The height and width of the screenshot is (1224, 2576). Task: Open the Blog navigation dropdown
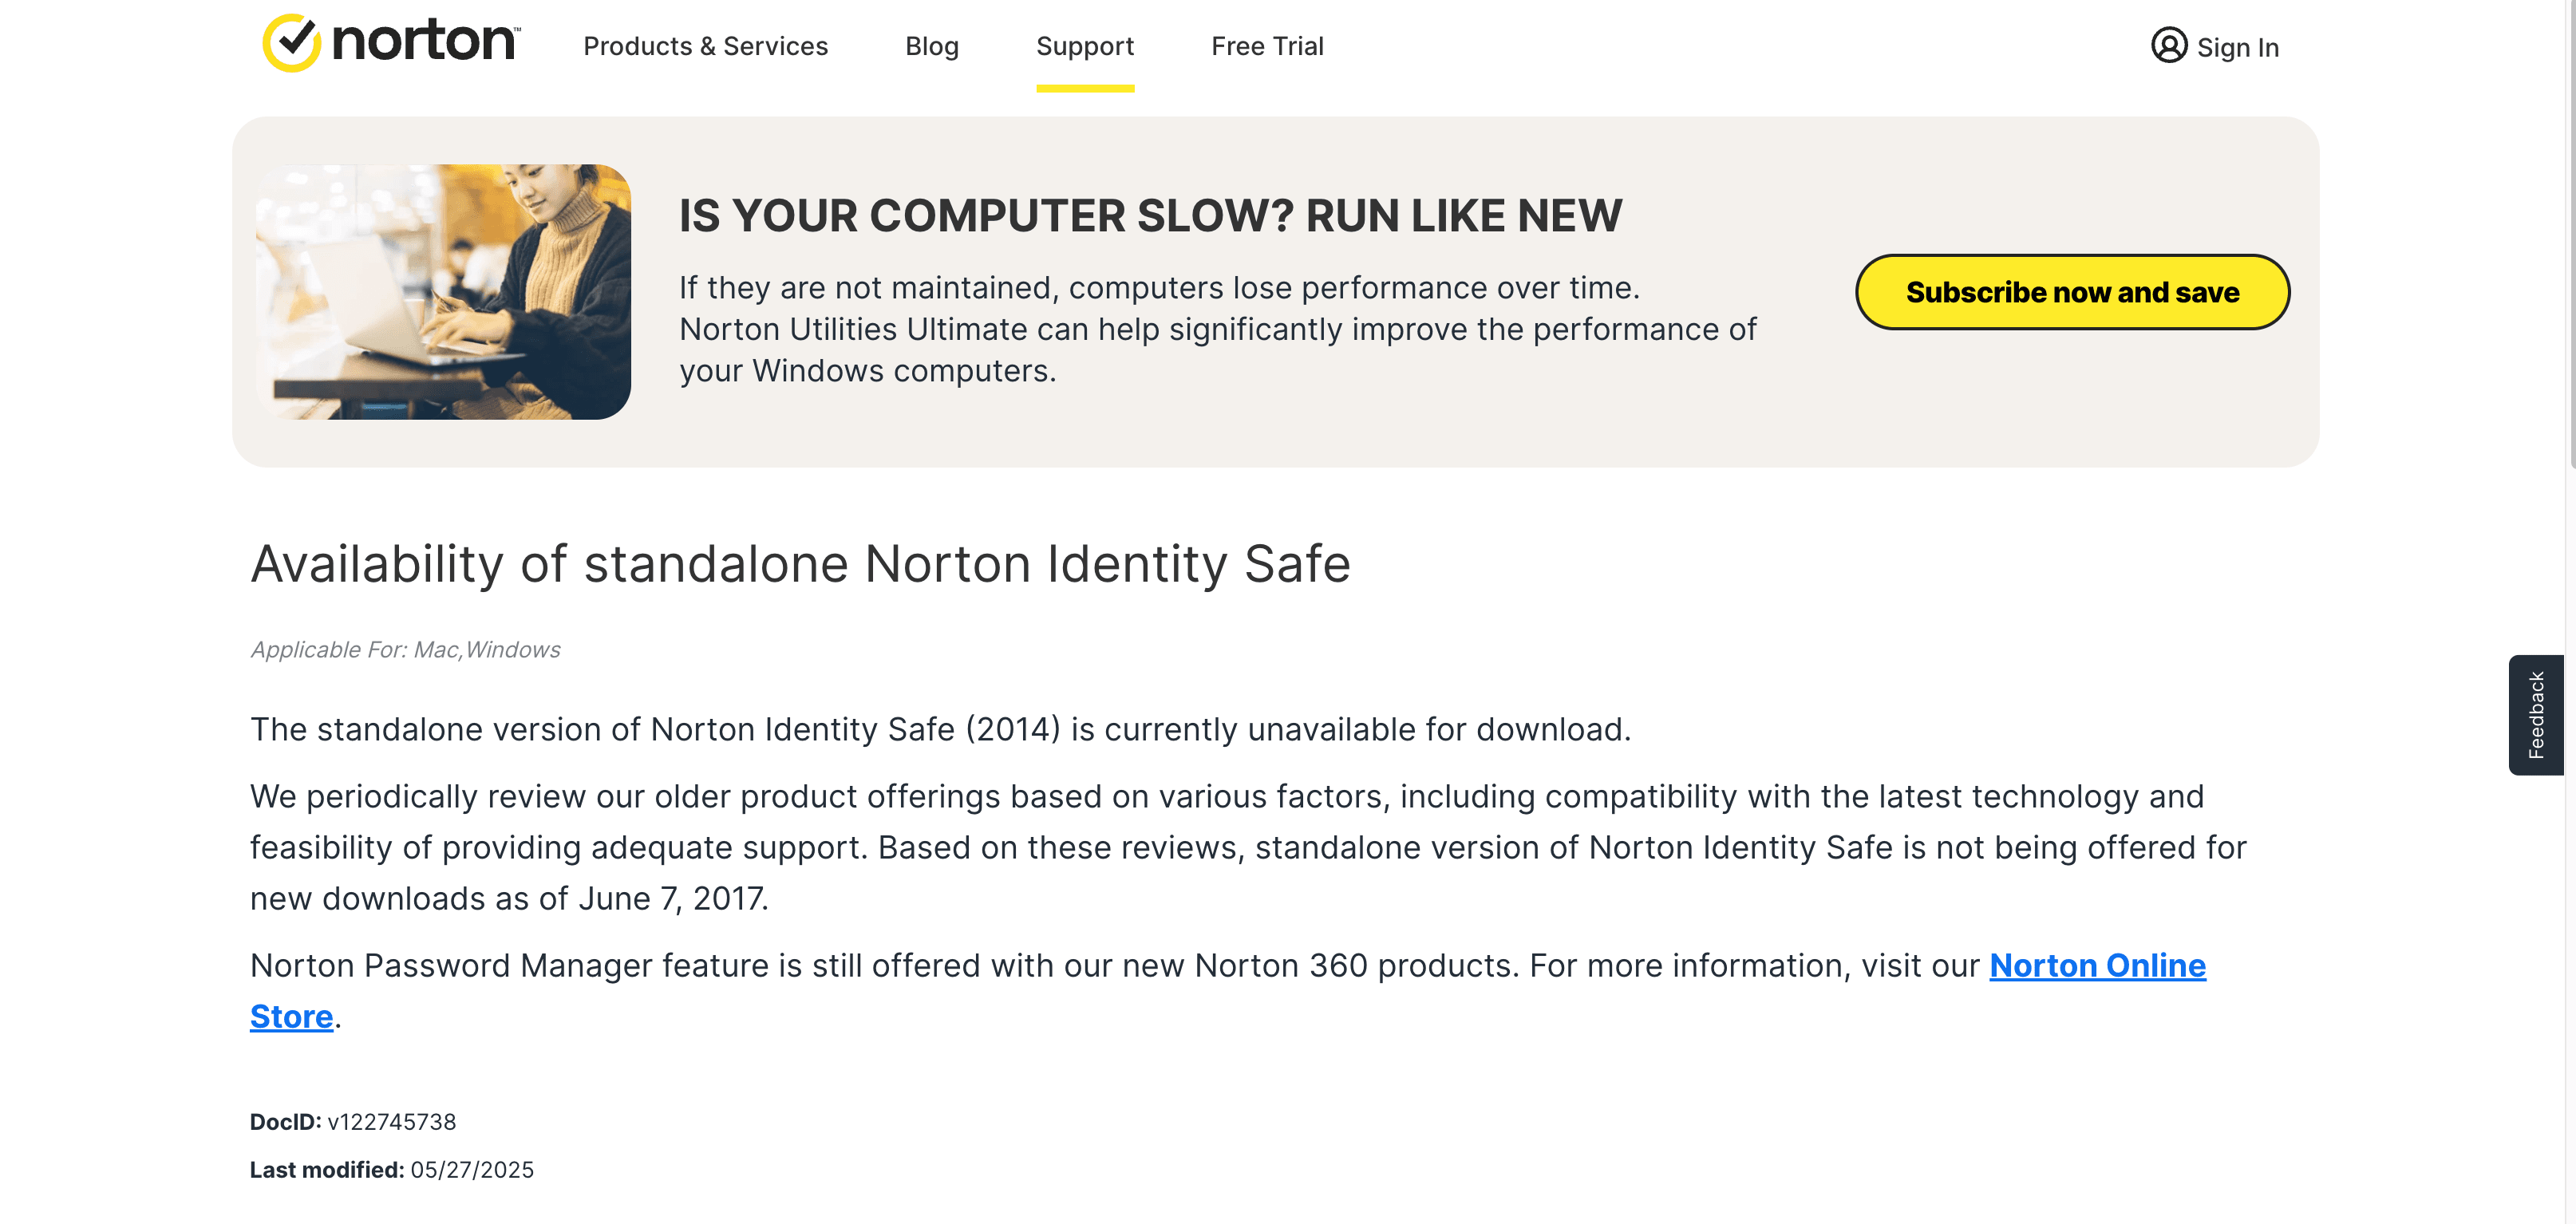pyautogui.click(x=931, y=46)
